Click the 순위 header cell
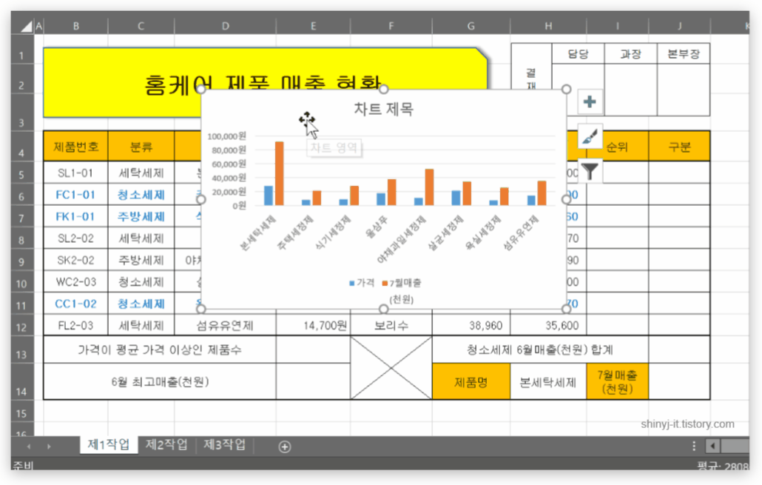 coord(617,147)
